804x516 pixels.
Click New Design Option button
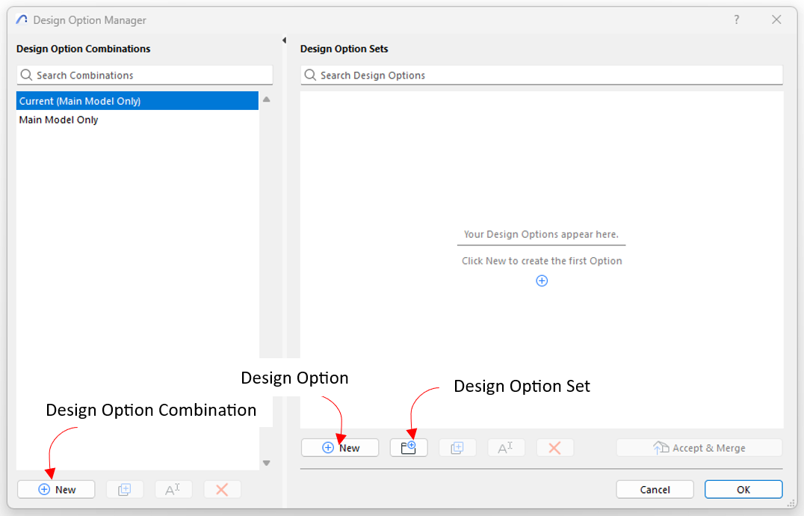tap(340, 447)
